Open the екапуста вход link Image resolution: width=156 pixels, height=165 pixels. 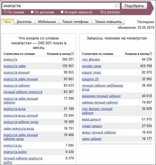[x=15, y=109]
